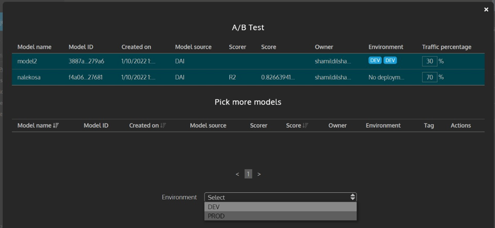Click nalekosa score value 0.8266
Image resolution: width=495 pixels, height=228 pixels.
pyautogui.click(x=278, y=78)
